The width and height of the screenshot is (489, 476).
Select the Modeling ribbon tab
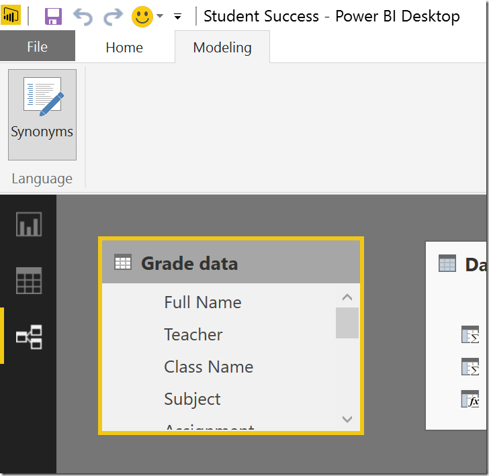click(222, 47)
